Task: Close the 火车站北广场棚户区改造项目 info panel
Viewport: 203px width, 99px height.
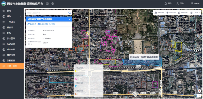Action: click(x=70, y=19)
